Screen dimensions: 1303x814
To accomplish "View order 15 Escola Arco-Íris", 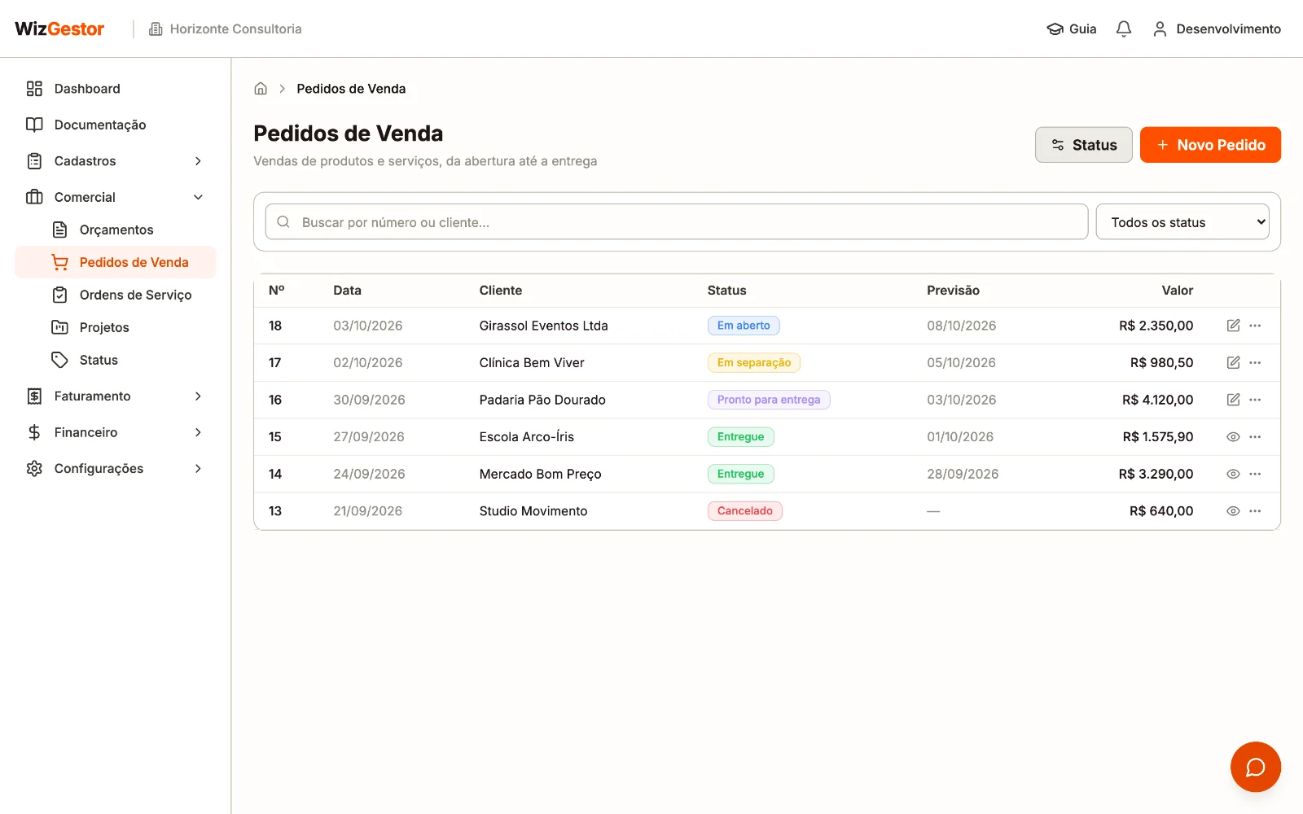I will 1233,437.
